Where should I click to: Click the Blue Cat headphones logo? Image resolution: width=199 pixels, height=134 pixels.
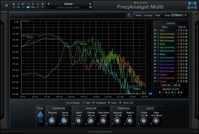tap(192, 6)
